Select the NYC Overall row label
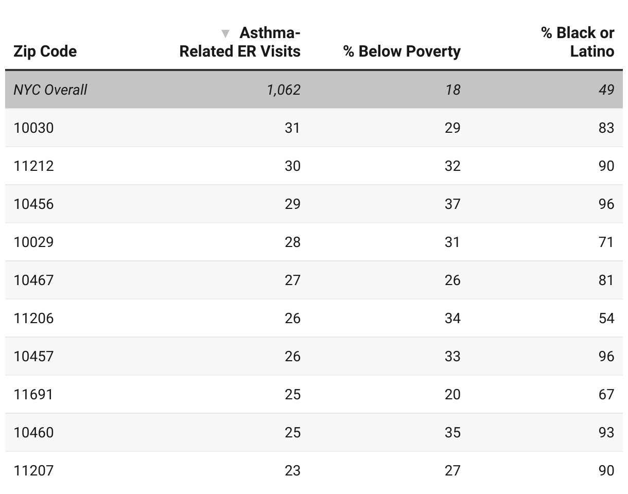 50,90
